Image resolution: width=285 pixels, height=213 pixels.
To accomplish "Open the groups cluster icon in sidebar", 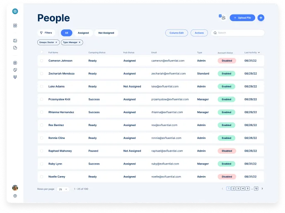I will tap(15, 77).
